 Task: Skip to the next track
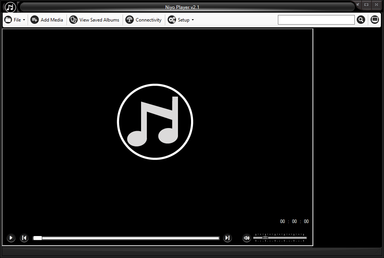228,238
